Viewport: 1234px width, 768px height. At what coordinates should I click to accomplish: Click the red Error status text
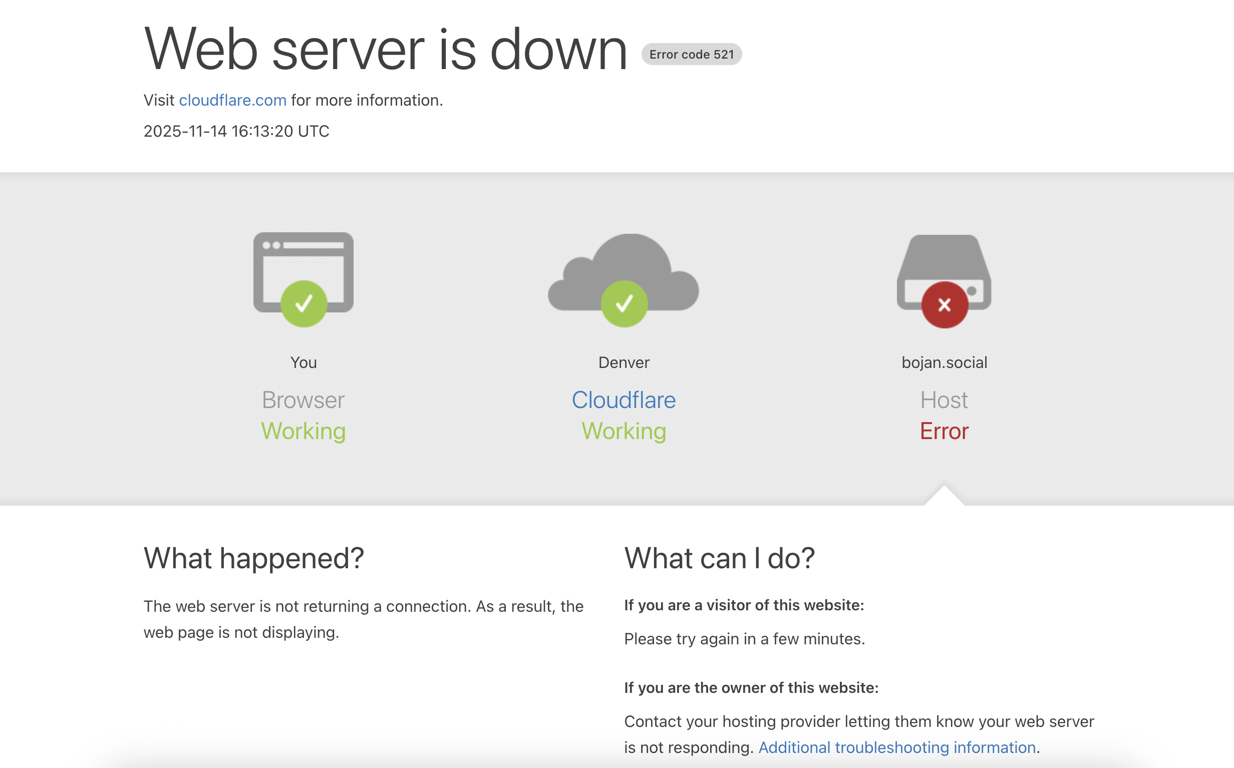pyautogui.click(x=944, y=431)
